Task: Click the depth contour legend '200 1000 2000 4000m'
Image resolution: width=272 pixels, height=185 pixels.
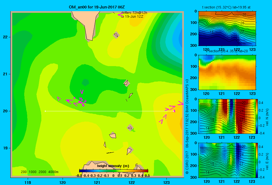Action: click(39, 172)
